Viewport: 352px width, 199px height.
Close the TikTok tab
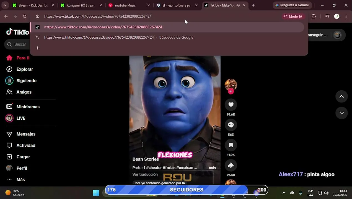click(x=244, y=5)
